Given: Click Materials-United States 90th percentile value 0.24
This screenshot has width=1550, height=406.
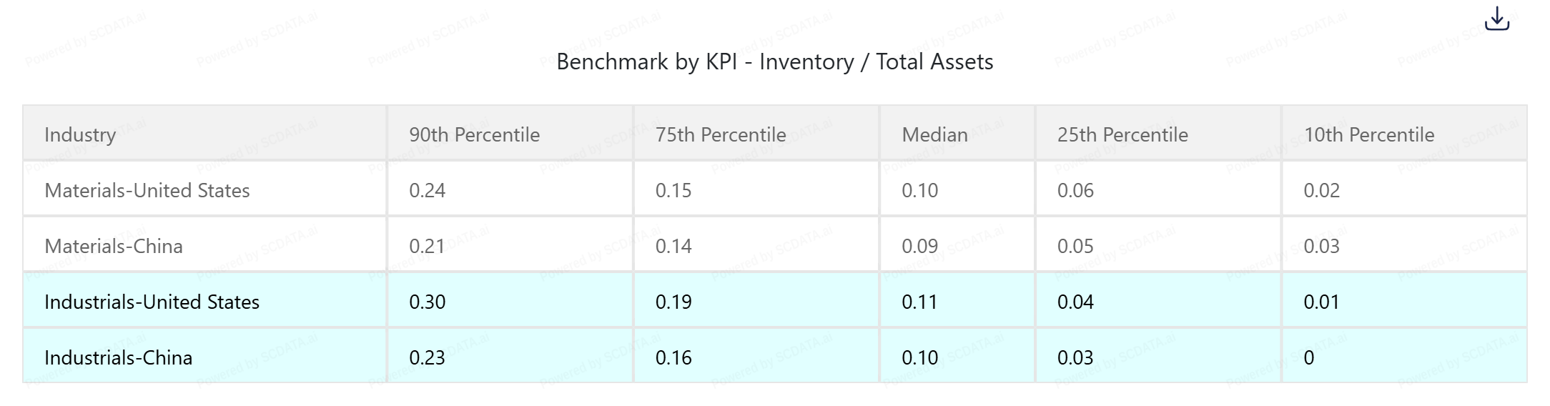Looking at the screenshot, I should point(428,190).
